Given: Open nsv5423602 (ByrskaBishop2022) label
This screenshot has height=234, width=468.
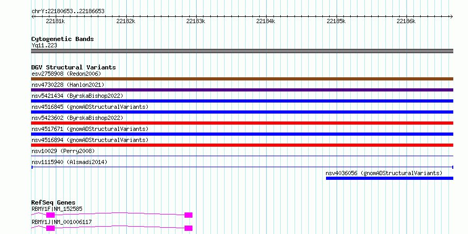Looking at the screenshot, I should point(77,118).
